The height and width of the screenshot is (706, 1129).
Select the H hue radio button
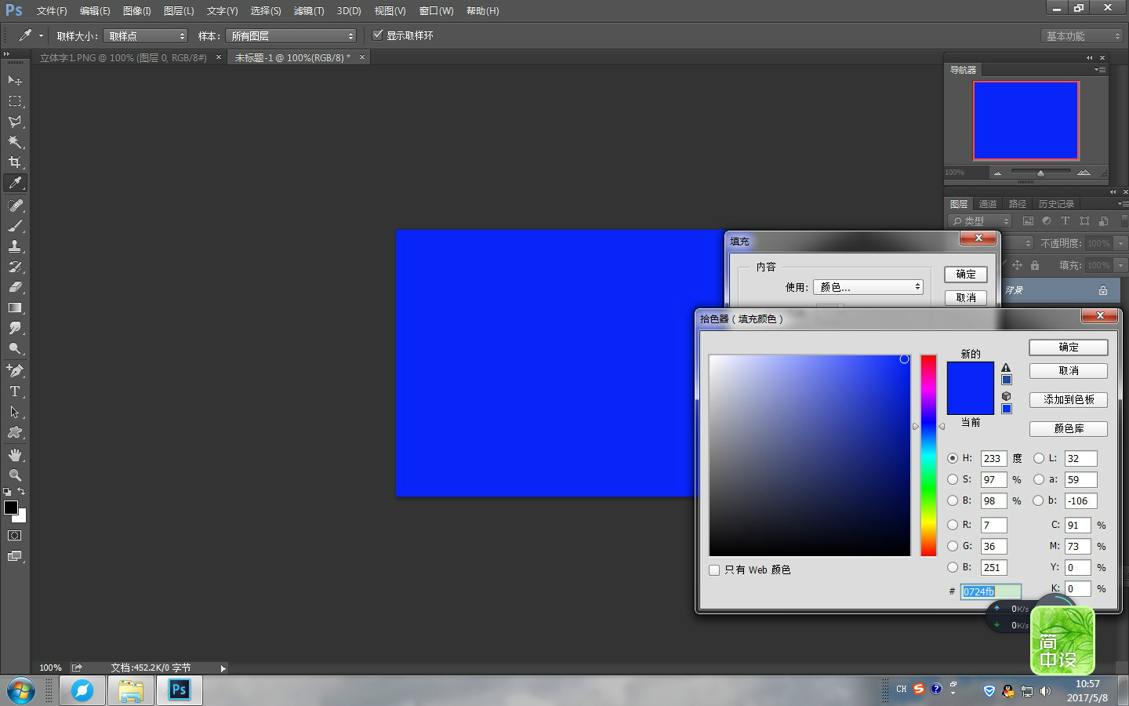pos(953,458)
